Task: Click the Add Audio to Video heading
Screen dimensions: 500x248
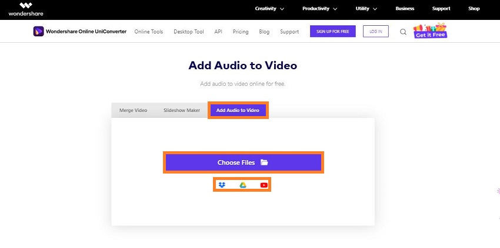Action: tap(243, 65)
